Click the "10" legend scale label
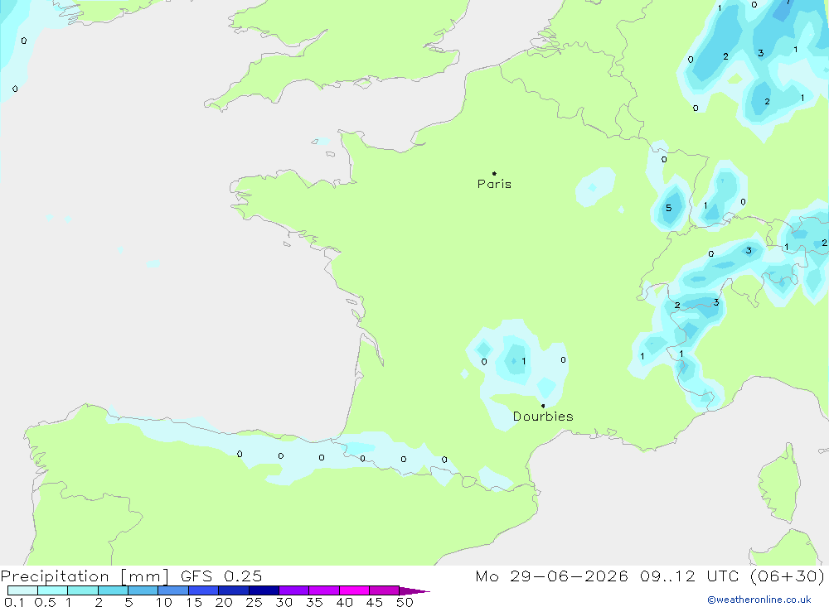The height and width of the screenshot is (607, 829). coord(163,602)
